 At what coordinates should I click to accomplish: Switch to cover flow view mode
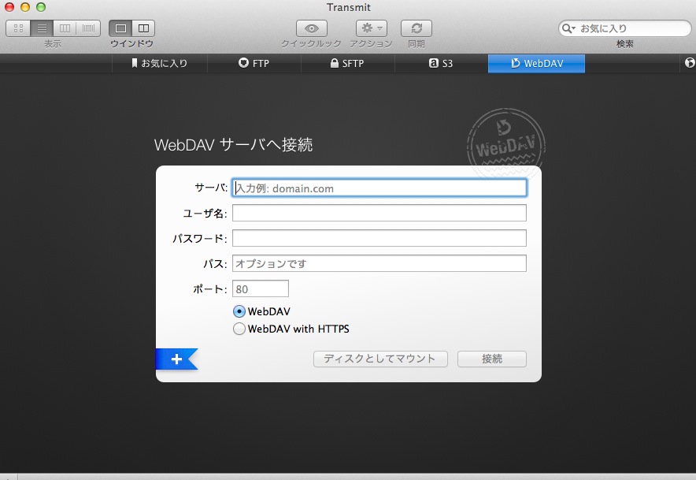pos(88,28)
